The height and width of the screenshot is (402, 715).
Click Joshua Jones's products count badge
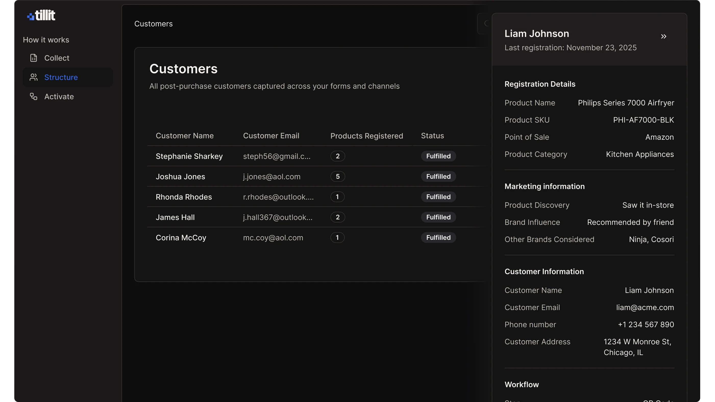[338, 177]
